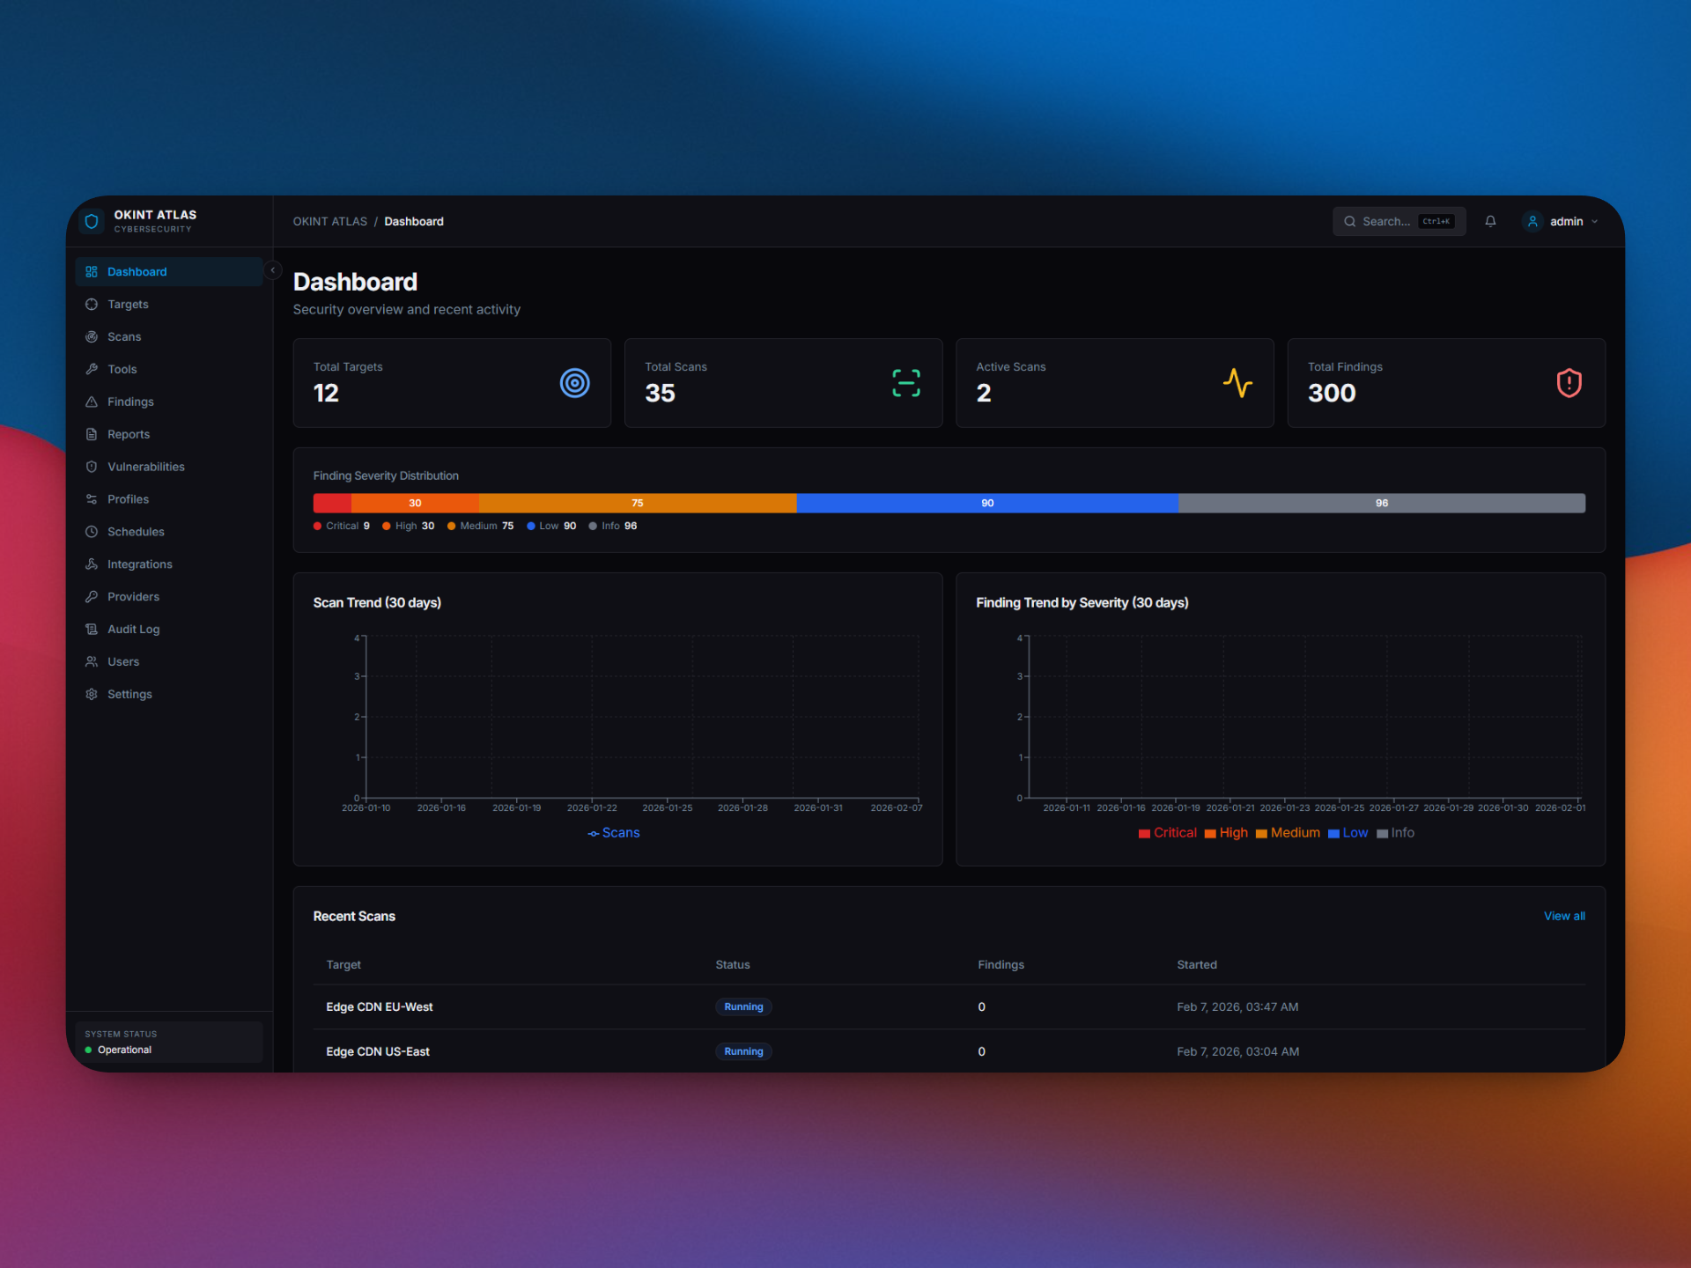The height and width of the screenshot is (1268, 1691).
Task: Toggle the Low severity legend item
Action: [x=1348, y=832]
